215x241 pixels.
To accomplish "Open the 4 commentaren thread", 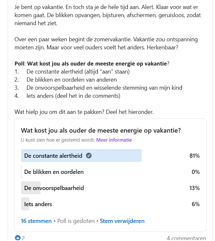I will pyautogui.click(x=186, y=238).
